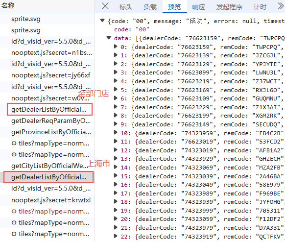Expand data item 12 with remCode AFB1A2
Screen dimensions: 285x242
116,149
